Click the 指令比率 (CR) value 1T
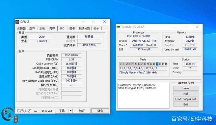This screenshot has width=216, height=125. pyautogui.click(x=71, y=85)
